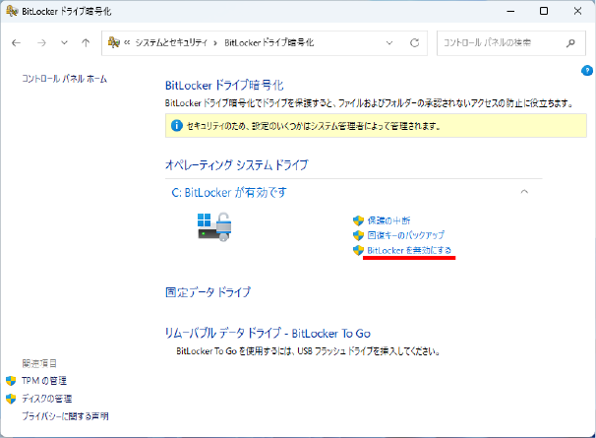Image resolution: width=596 pixels, height=438 pixels.
Task: Click the forward navigation arrow
Action: pos(41,43)
